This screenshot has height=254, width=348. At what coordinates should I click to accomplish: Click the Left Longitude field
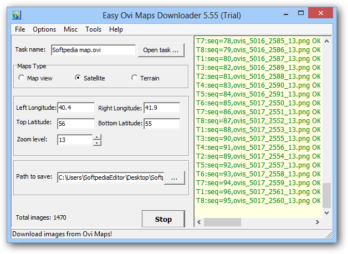coord(76,108)
